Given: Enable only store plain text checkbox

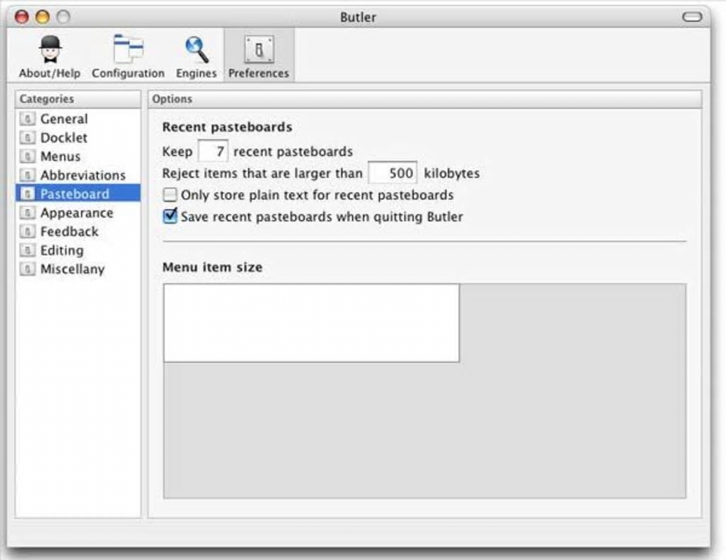Looking at the screenshot, I should coord(170,195).
